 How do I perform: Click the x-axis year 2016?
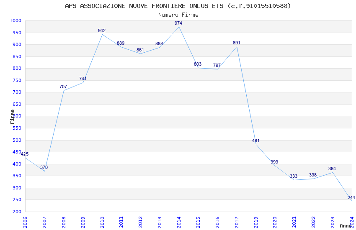(217, 222)
